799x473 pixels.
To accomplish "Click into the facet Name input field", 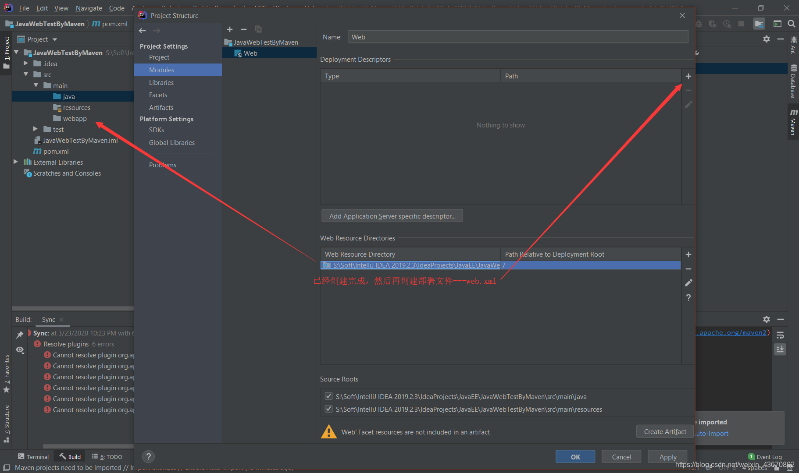I will (518, 37).
